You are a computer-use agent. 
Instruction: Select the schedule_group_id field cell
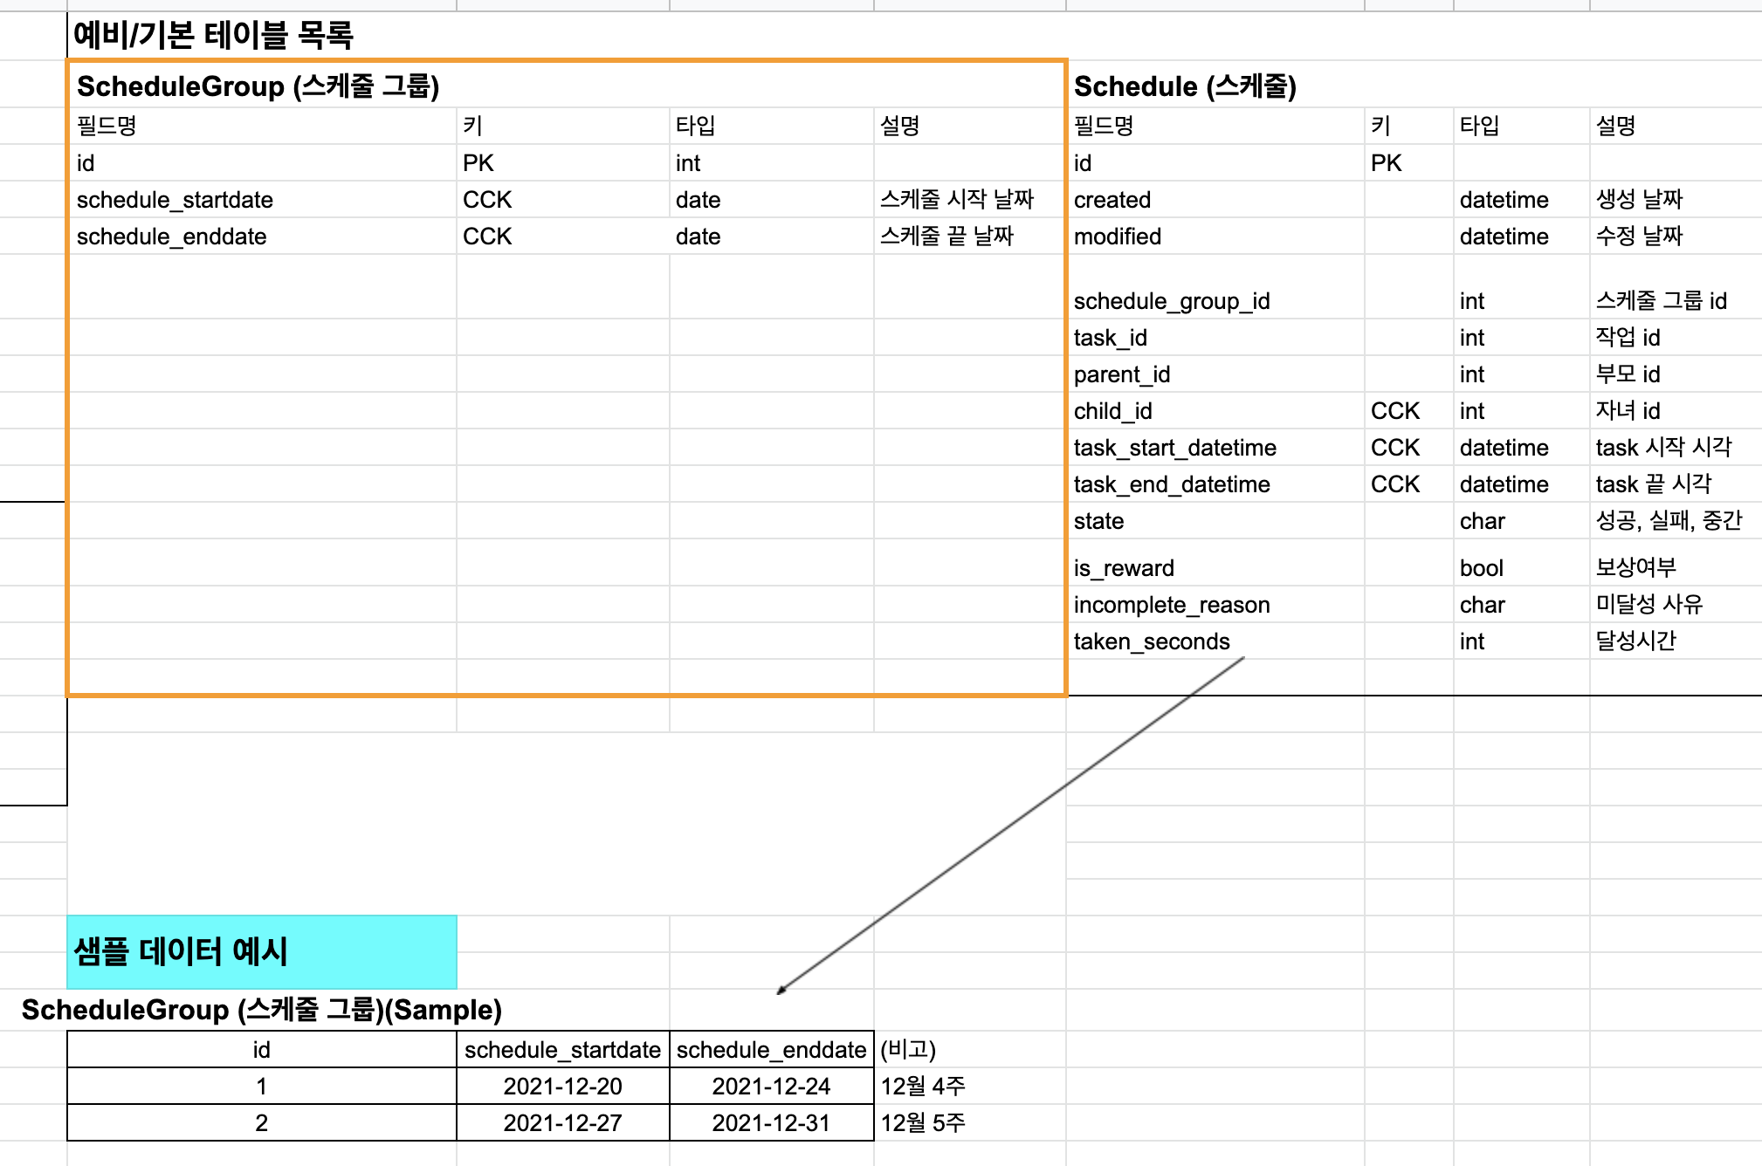point(1171,301)
